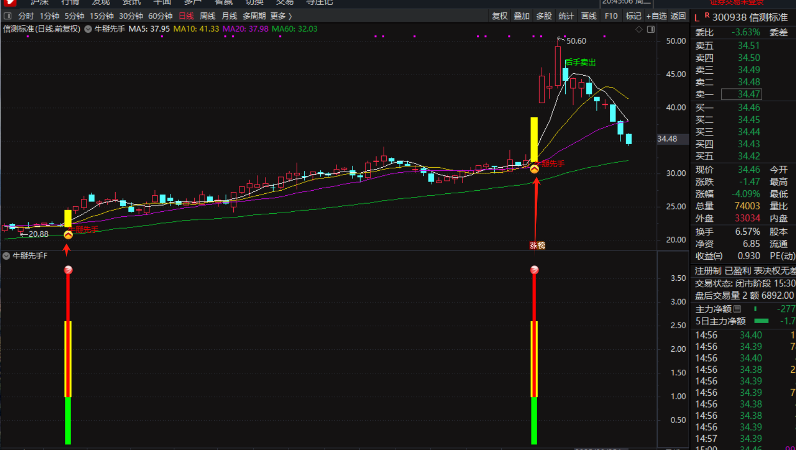Switch to 周线 weekly chart
Image resolution: width=796 pixels, height=450 pixels.
pos(207,16)
